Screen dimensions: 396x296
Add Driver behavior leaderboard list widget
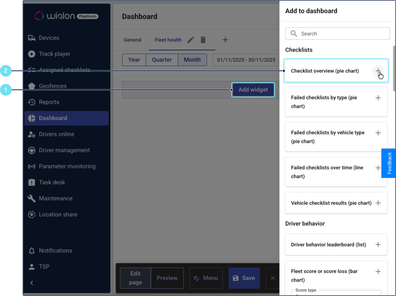pos(378,245)
